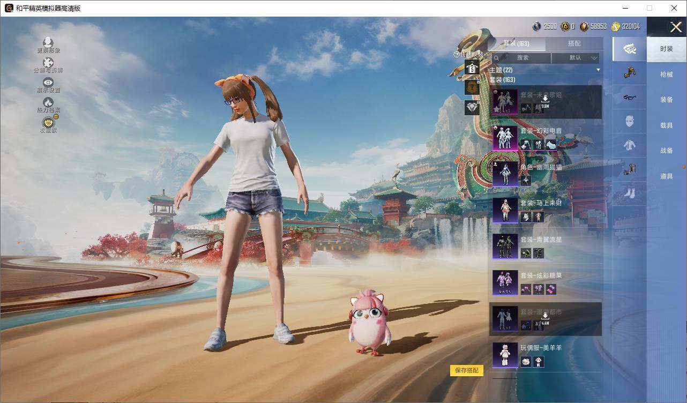Viewport: 687px width, 403px height.
Task: Select the headwear category icon
Action: point(630,72)
